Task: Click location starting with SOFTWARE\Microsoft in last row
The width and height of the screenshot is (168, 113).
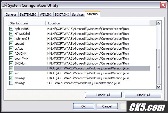Action: point(84,83)
